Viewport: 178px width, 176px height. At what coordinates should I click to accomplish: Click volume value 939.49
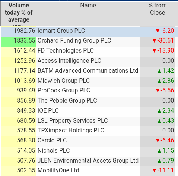point(26,91)
